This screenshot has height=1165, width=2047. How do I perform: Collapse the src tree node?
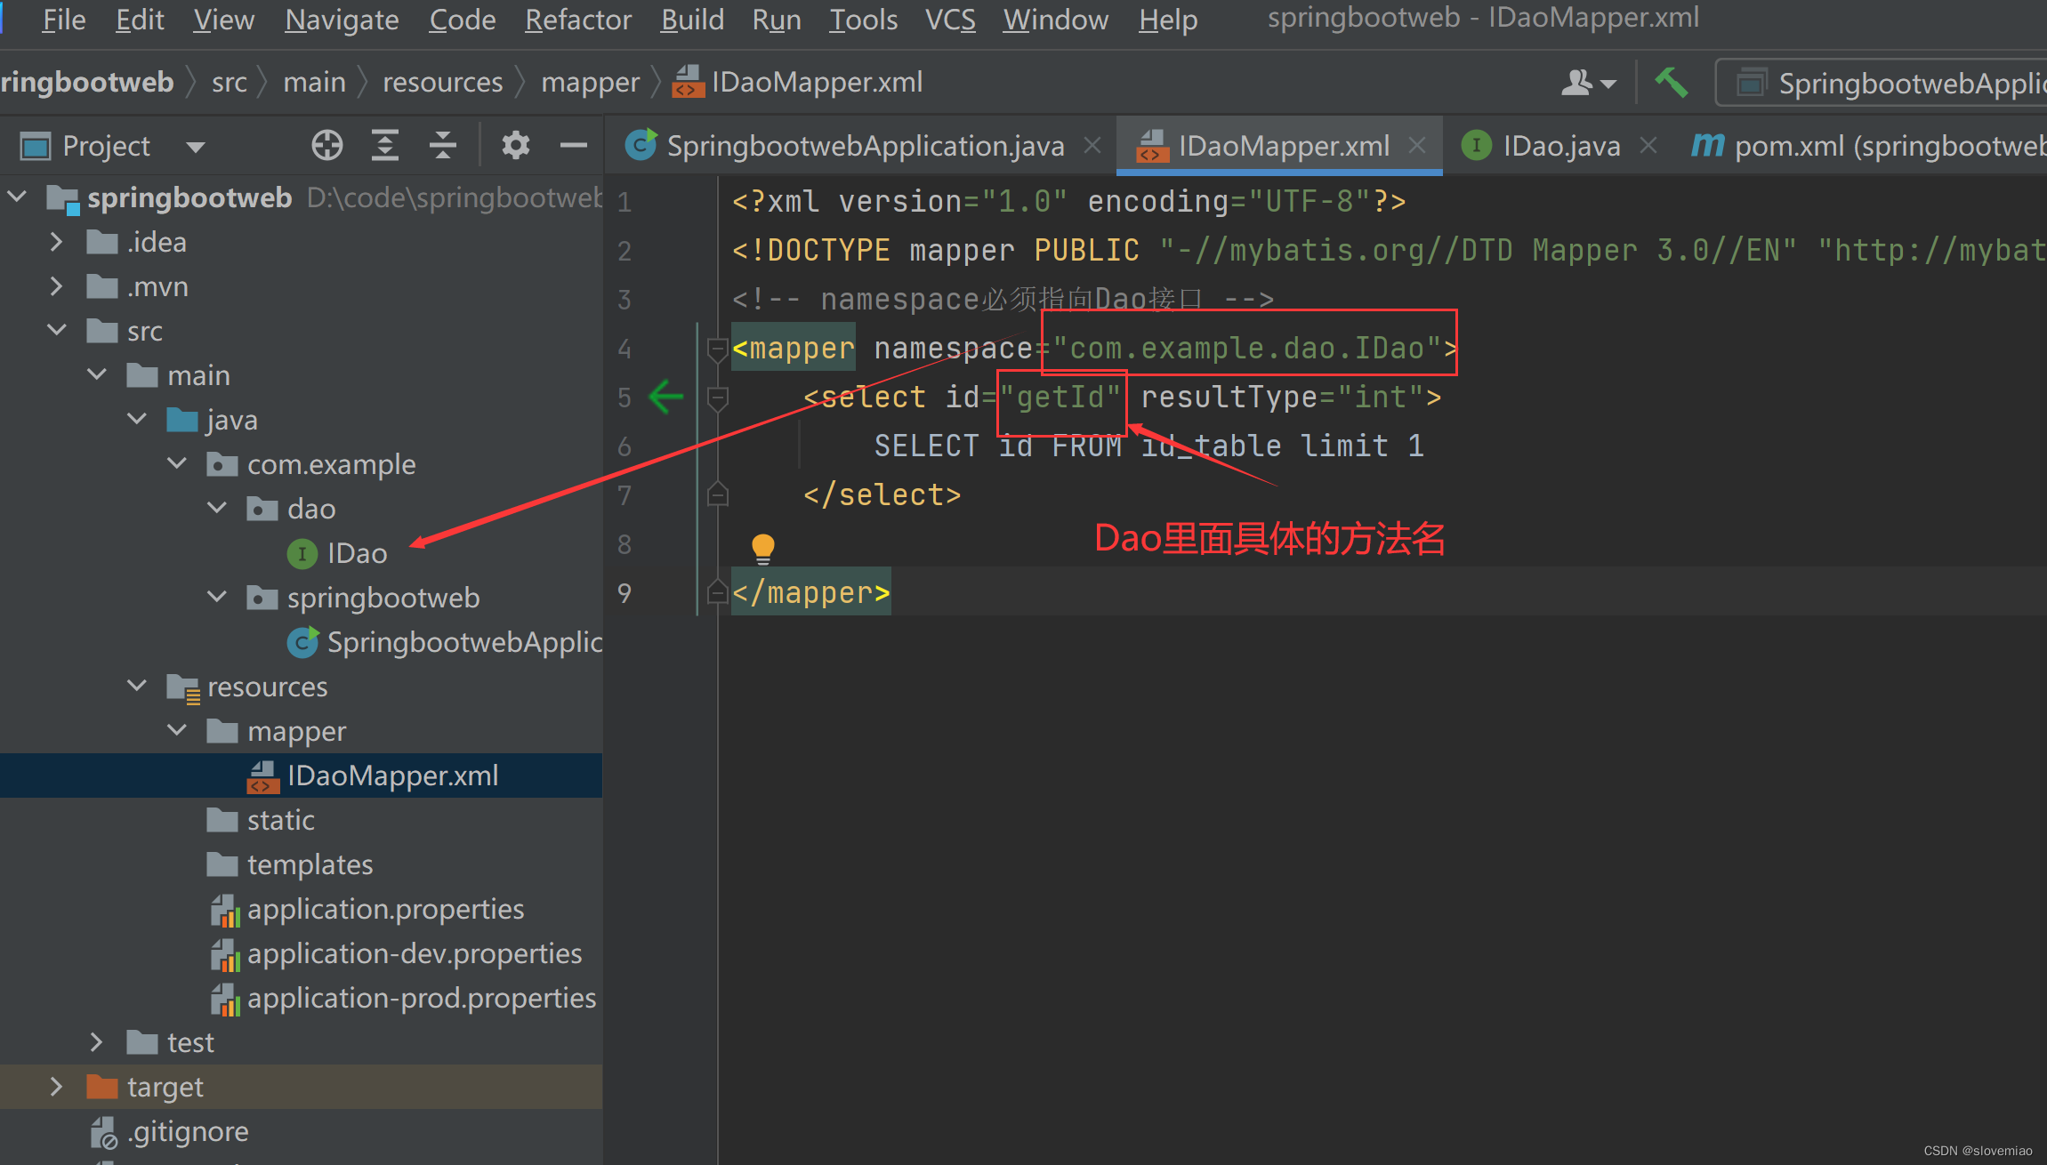pyautogui.click(x=56, y=330)
